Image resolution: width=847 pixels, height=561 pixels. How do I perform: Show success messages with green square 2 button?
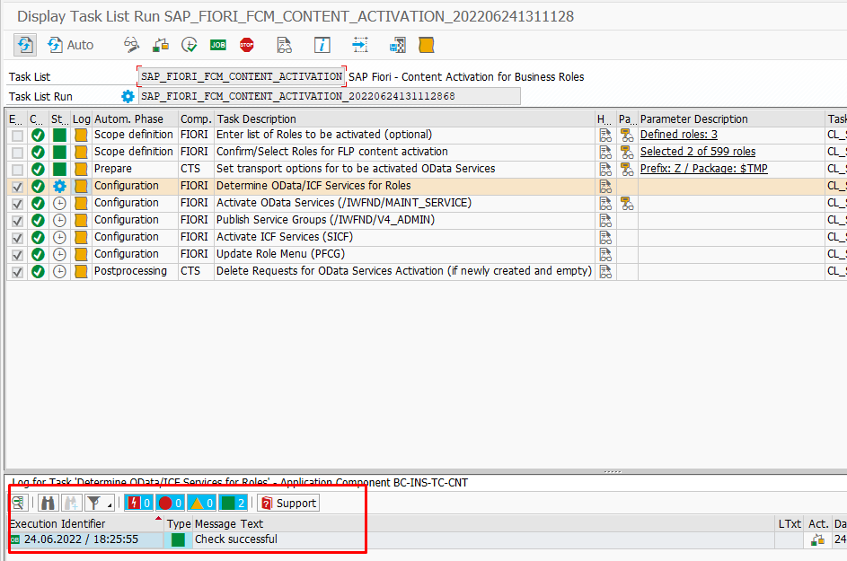(x=234, y=504)
